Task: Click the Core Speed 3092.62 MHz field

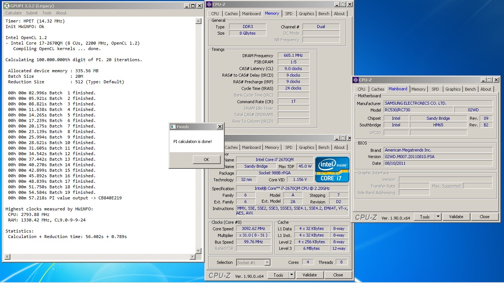Action: (253, 228)
